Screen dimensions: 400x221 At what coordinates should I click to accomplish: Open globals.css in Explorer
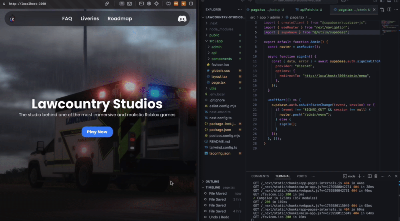click(220, 71)
